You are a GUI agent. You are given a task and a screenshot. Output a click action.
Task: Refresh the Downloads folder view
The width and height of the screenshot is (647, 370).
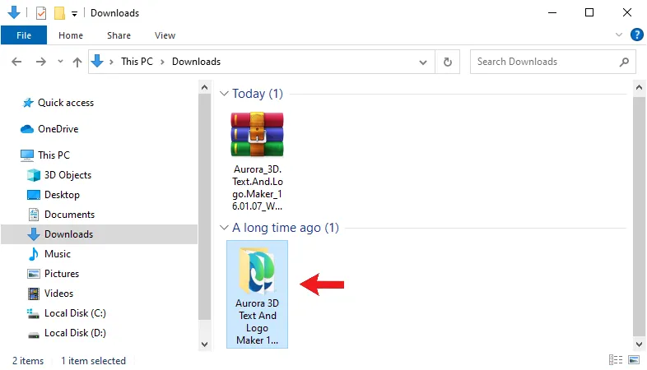point(447,62)
